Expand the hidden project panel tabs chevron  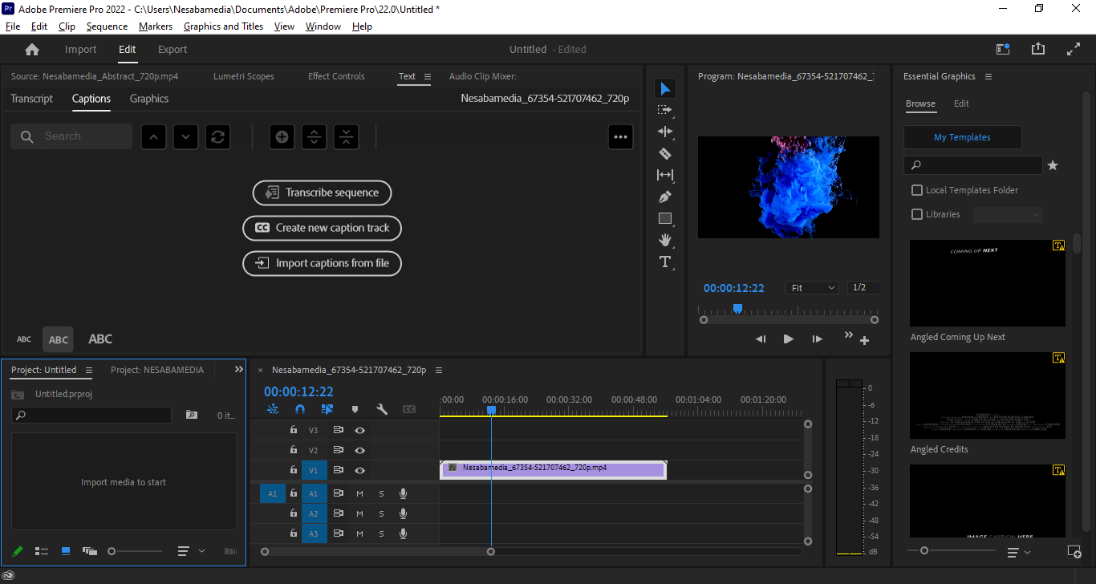[x=238, y=370]
